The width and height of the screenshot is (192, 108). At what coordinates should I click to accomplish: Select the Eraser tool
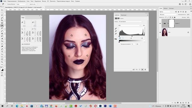click(2, 39)
